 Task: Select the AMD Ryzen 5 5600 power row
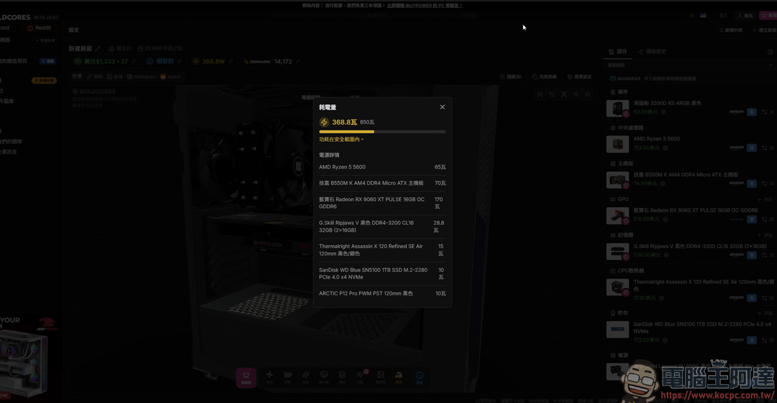click(x=382, y=167)
